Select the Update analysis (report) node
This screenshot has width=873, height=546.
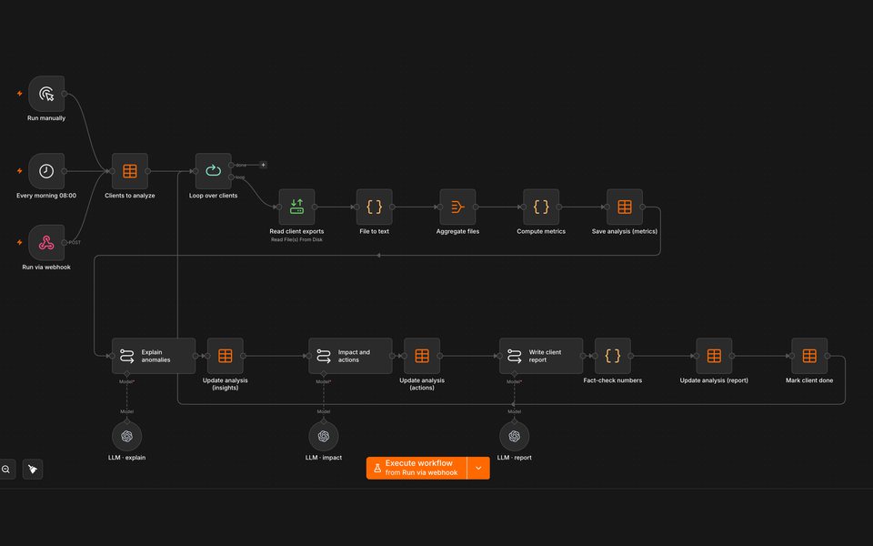[714, 356]
